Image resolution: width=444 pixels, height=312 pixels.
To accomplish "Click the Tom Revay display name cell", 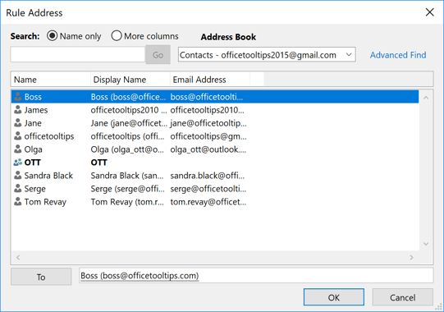I will (x=127, y=202).
